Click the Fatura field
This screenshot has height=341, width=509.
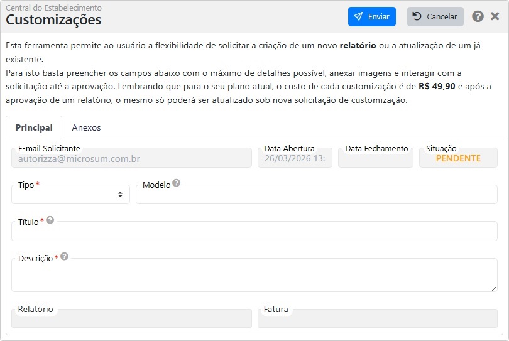tap(377, 319)
